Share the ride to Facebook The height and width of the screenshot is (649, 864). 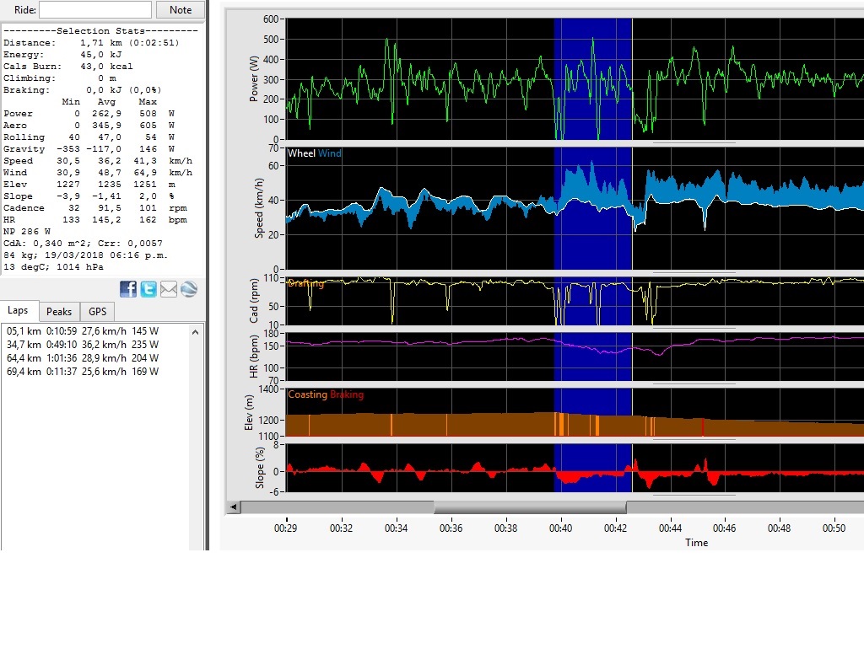128,289
